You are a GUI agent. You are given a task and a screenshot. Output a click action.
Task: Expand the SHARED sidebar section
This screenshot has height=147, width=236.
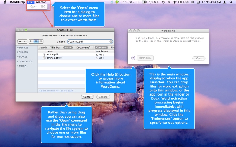[x=18, y=52]
